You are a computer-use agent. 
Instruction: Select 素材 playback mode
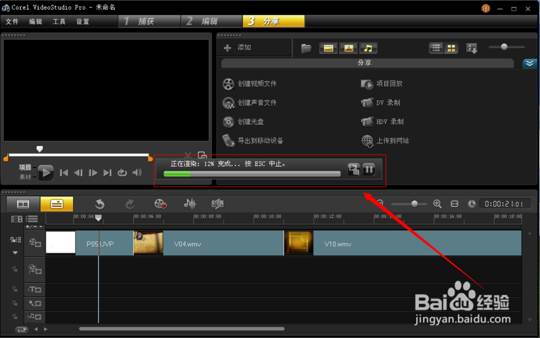pyautogui.click(x=25, y=177)
